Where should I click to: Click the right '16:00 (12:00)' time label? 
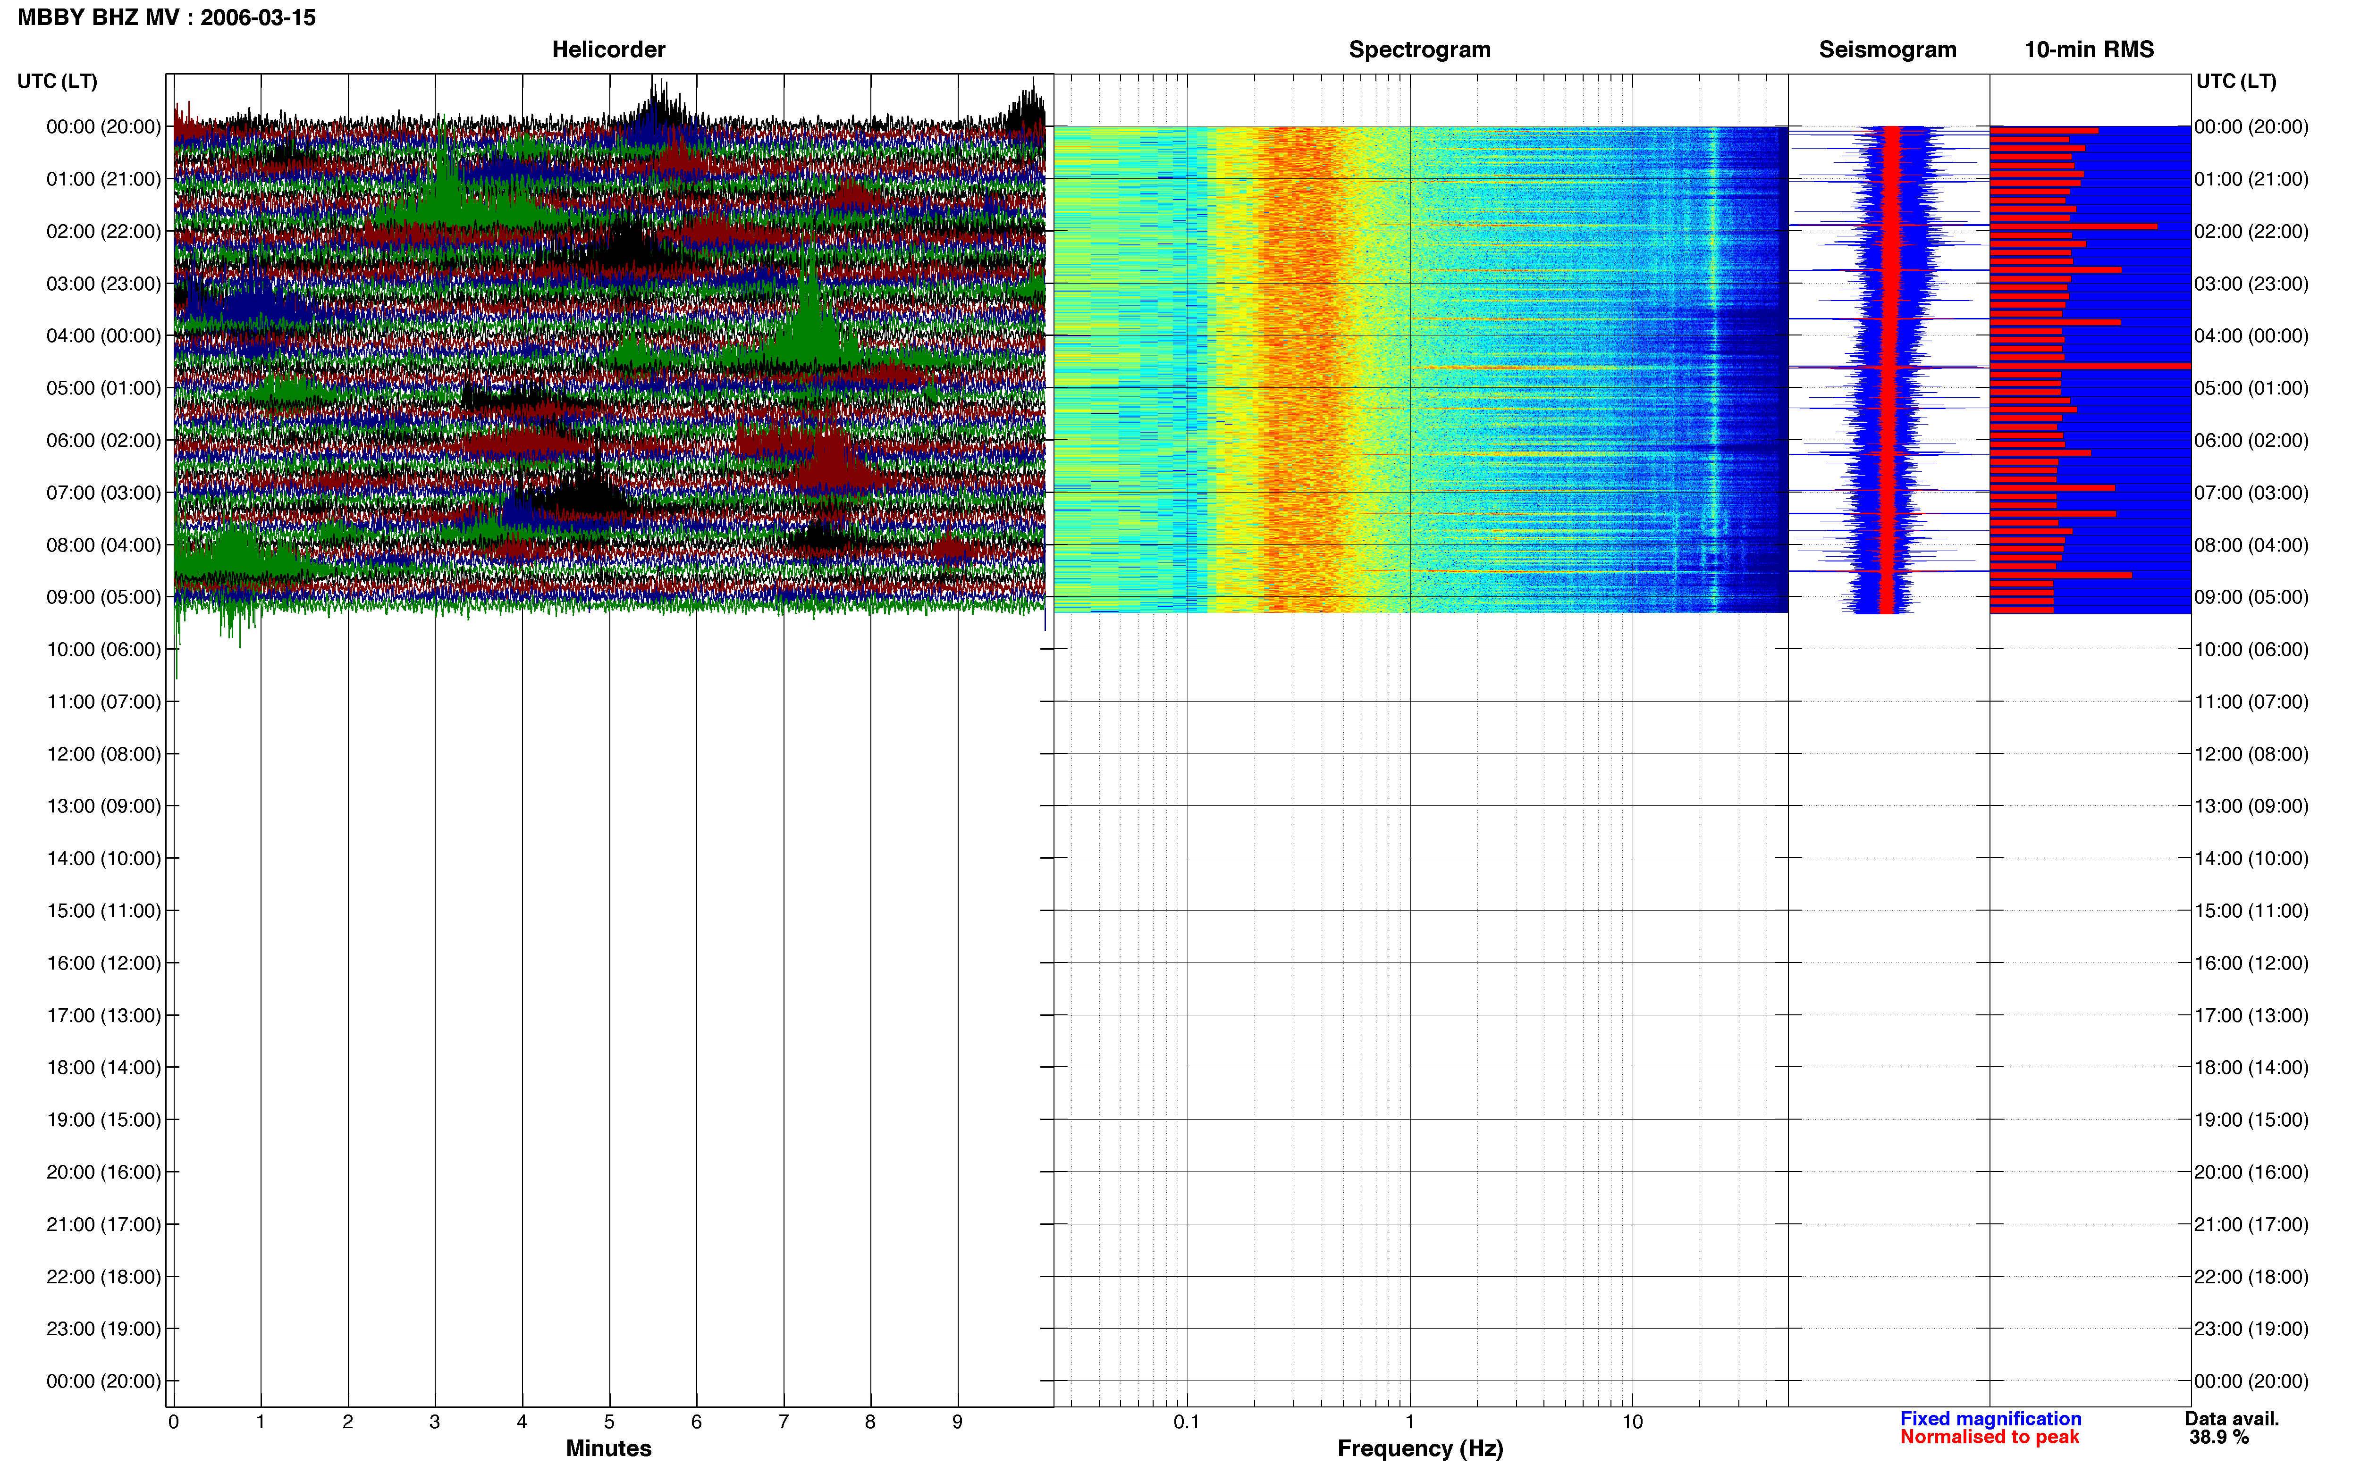coord(2251,963)
